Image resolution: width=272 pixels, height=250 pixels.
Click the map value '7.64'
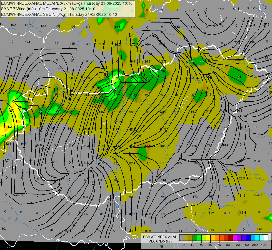click(x=259, y=229)
